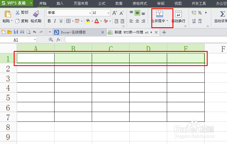Open the 审阅 ribbon tab

[161, 4]
